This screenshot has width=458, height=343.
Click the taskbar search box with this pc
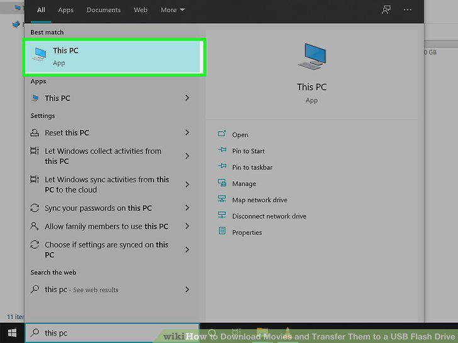coord(113,333)
